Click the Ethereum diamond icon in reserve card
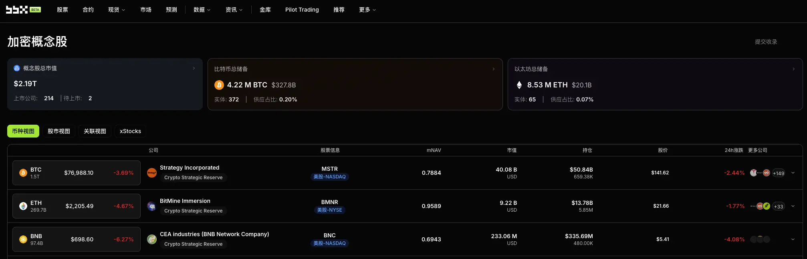Viewport: 807px width, 259px height. click(x=519, y=85)
